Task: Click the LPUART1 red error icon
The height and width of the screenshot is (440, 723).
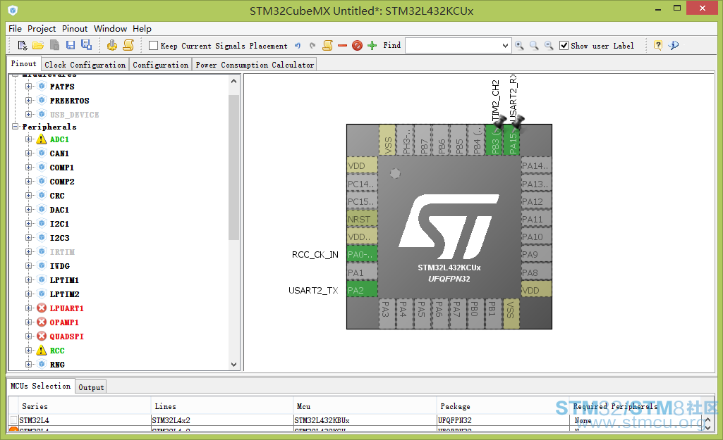Action: [42, 308]
